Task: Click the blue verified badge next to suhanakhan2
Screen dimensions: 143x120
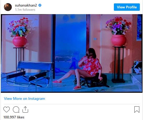Action: [x=40, y=5]
